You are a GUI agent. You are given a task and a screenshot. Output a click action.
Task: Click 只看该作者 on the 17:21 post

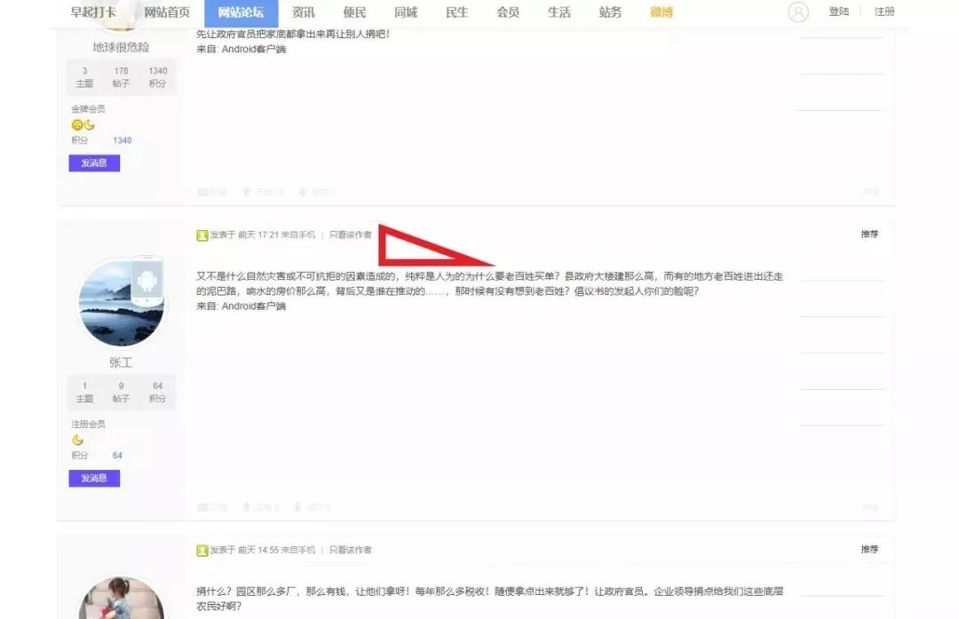click(x=351, y=234)
